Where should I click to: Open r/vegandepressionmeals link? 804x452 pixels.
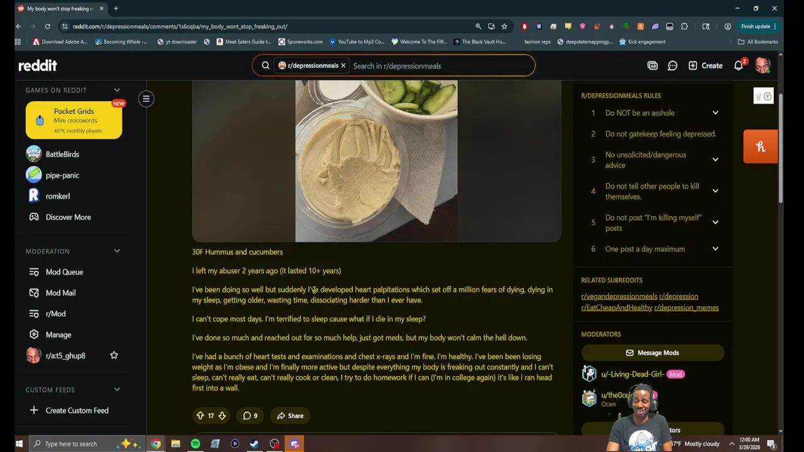[x=619, y=296]
